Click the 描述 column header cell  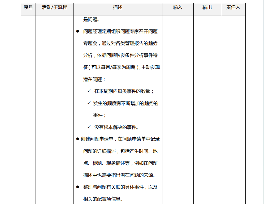point(118,7)
